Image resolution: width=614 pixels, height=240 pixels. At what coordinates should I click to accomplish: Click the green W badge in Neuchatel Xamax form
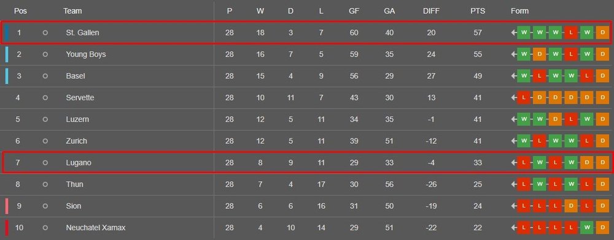(586, 228)
